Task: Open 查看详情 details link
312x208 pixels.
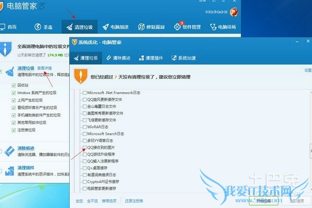Action: (x=44, y=68)
